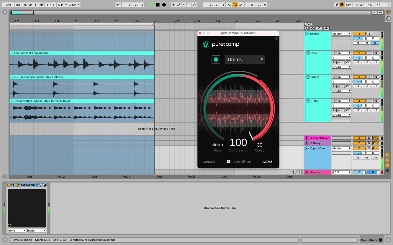Open Drums track Master output dropdown

341,34
